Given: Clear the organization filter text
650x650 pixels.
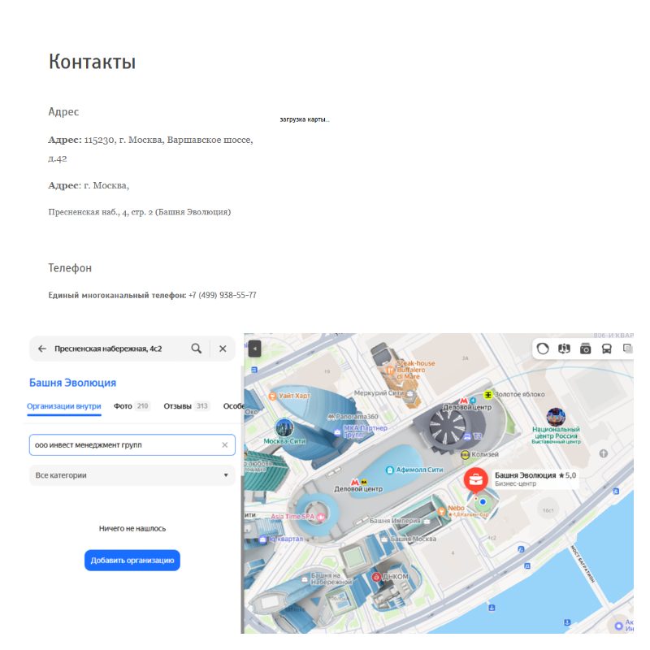Looking at the screenshot, I should click(225, 445).
